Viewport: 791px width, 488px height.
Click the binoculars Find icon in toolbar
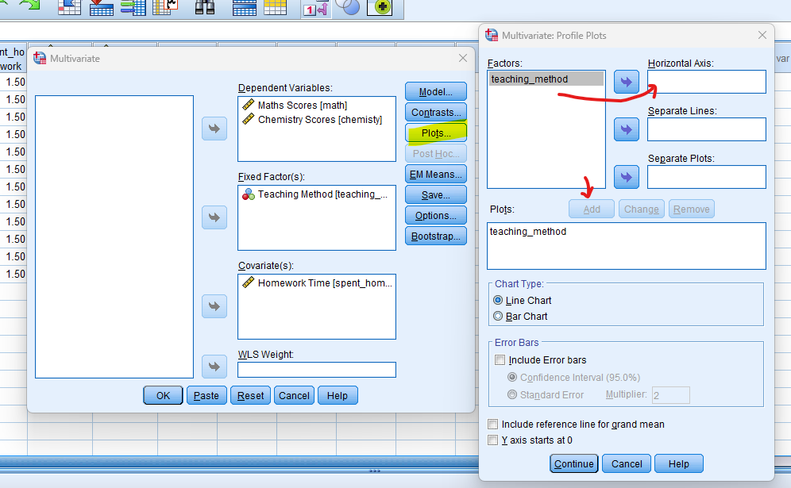point(206,7)
